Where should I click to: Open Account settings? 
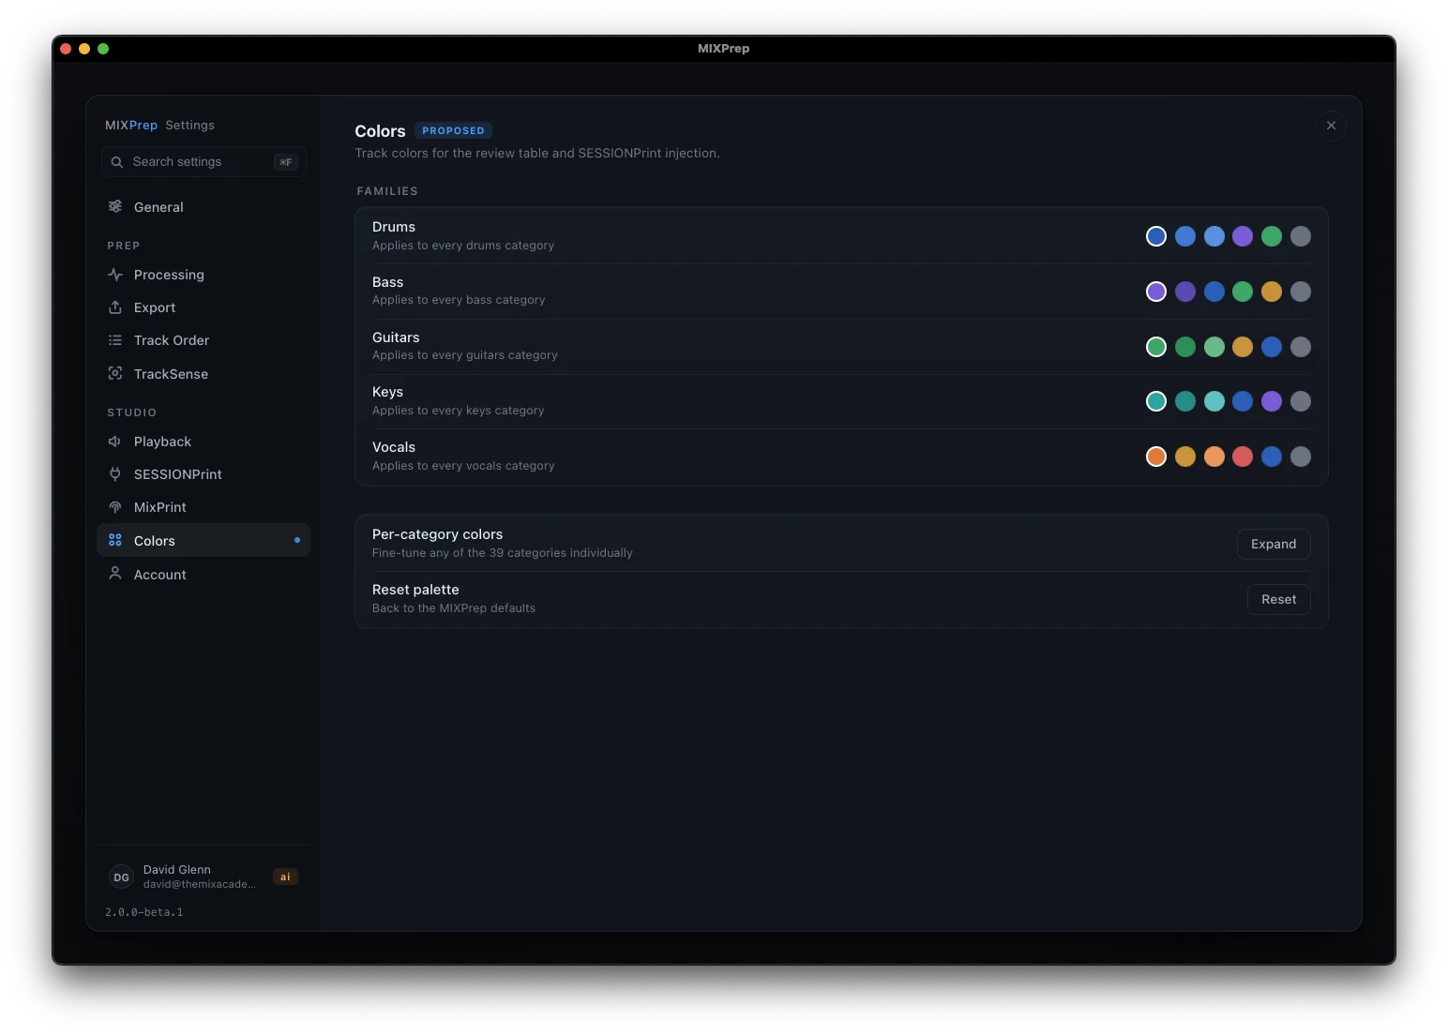(x=204, y=575)
